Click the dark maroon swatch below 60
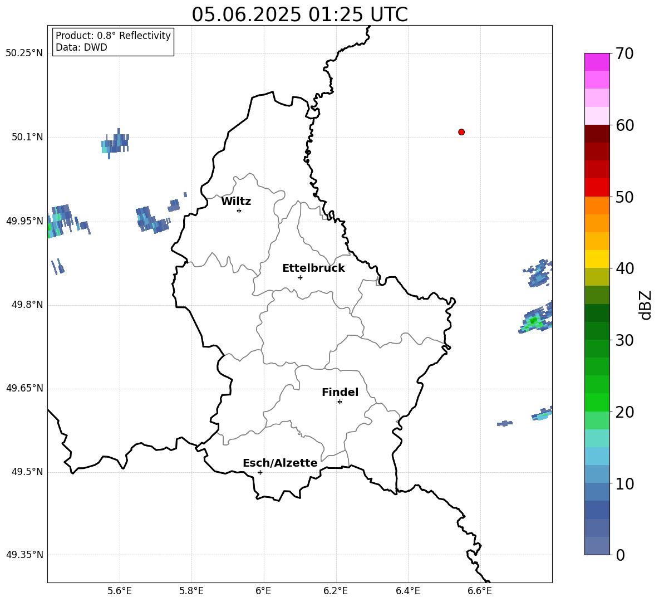 pyautogui.click(x=597, y=134)
